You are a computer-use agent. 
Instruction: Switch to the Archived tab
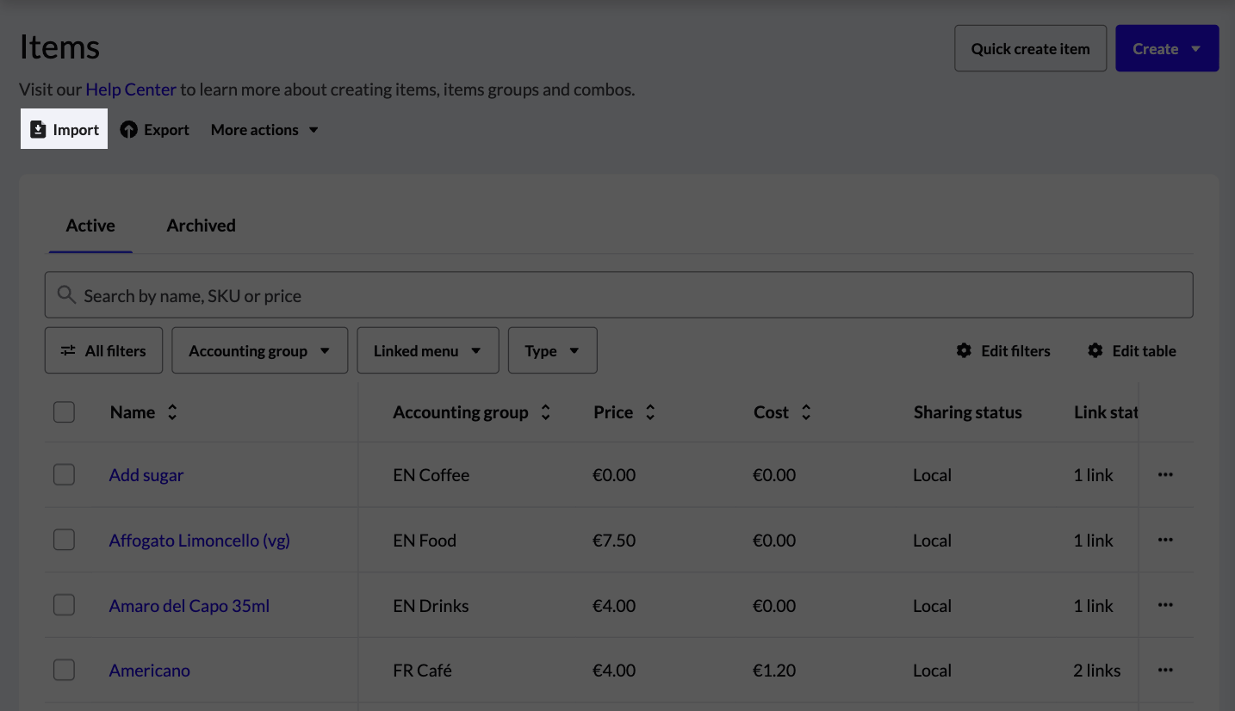click(x=201, y=225)
